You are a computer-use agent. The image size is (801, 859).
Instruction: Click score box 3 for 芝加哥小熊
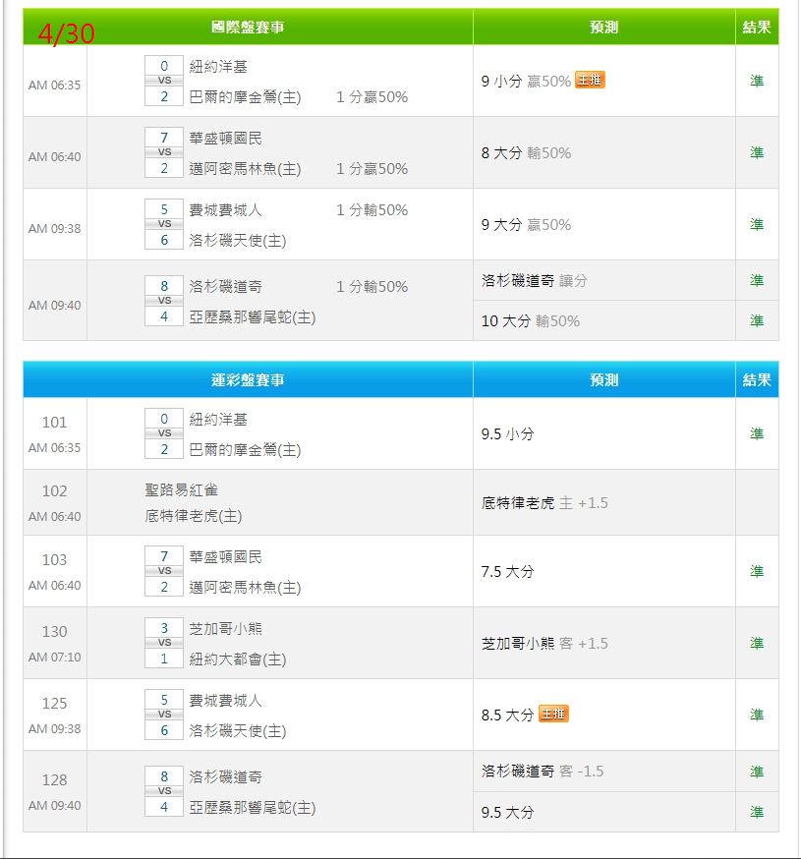pos(164,628)
